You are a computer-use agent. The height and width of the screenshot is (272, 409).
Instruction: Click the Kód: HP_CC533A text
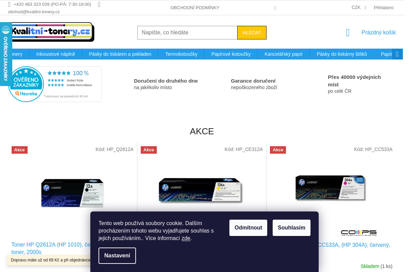373,149
